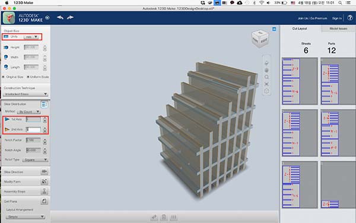Viewport: 356px width, 223px height.
Task: Open the Construction Technique dropdown
Action: tap(26, 94)
